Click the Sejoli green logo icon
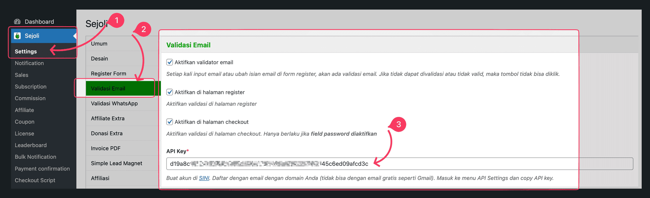Screen dimensions: 650x198 tap(18, 36)
